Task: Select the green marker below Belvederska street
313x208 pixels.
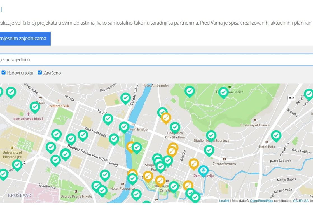Action: (125, 98)
